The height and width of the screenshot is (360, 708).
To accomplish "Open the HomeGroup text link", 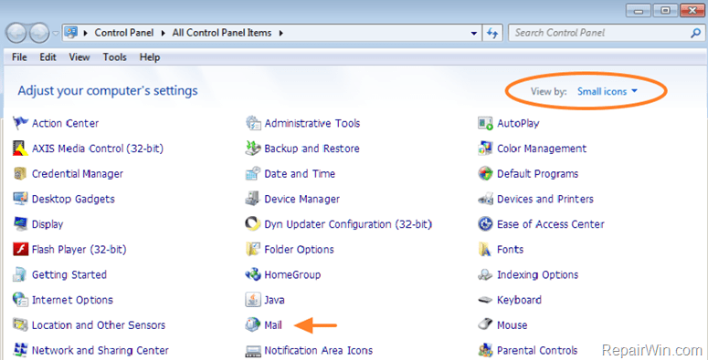I will click(x=292, y=274).
